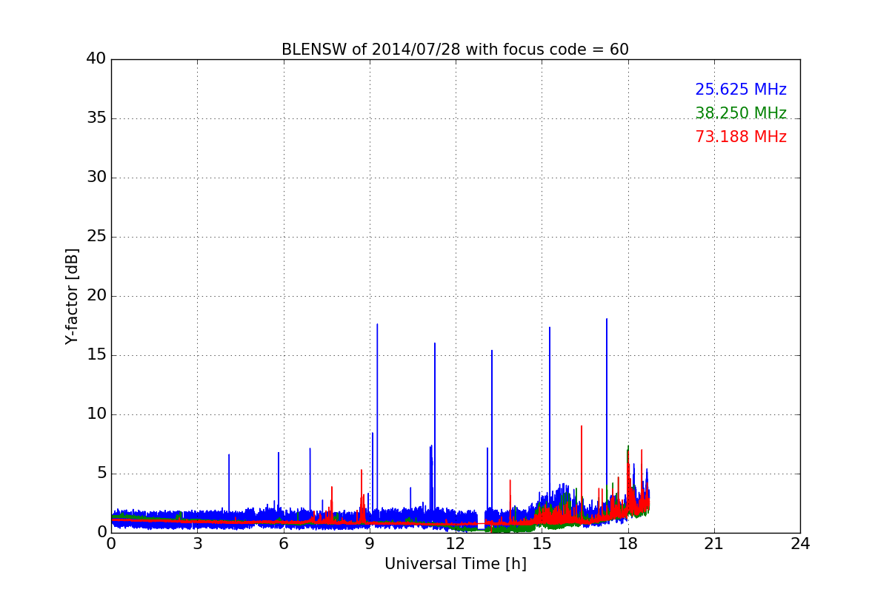Screen dimensions: 889x592
Task: Select the red '73.188 MHz' legend label
Action: pyautogui.click(x=741, y=137)
